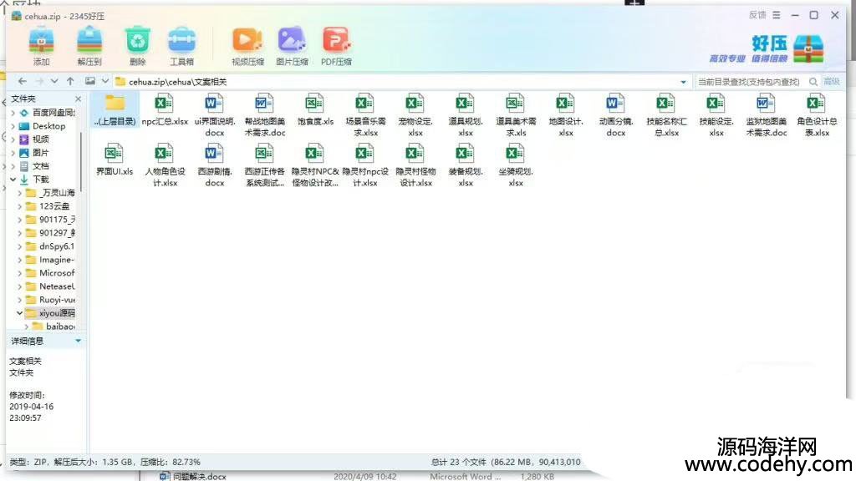Select the 地图设计.xlsx file
The height and width of the screenshot is (481, 856).
click(x=566, y=115)
